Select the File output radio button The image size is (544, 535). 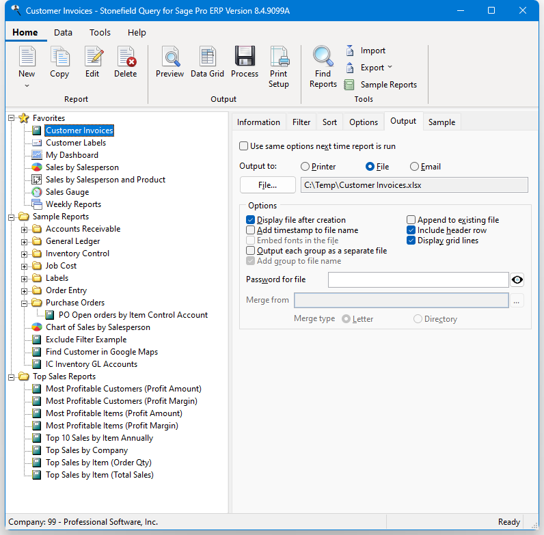coord(370,167)
